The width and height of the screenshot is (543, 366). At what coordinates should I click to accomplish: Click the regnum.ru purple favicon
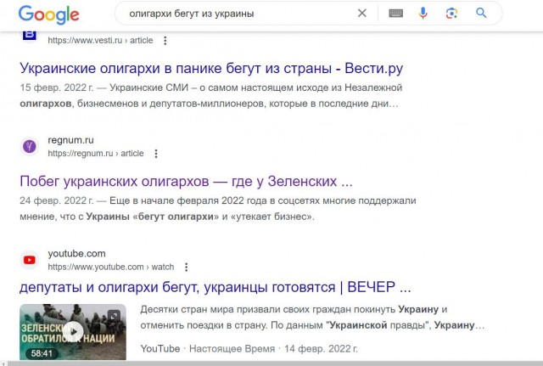30,146
